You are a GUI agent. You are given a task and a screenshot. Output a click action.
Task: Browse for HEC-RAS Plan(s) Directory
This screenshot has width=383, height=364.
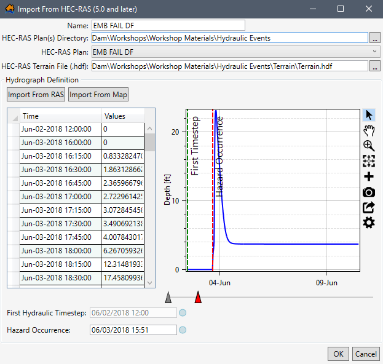374,38
